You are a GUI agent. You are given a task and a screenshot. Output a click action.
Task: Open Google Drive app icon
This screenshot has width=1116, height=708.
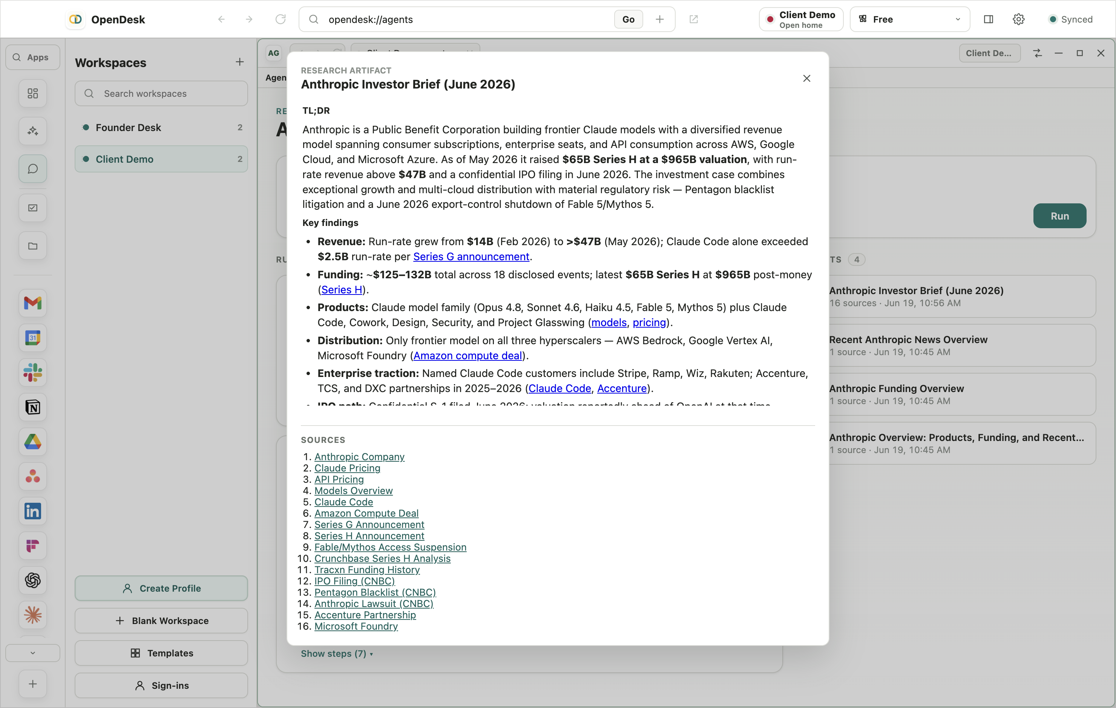pos(32,442)
